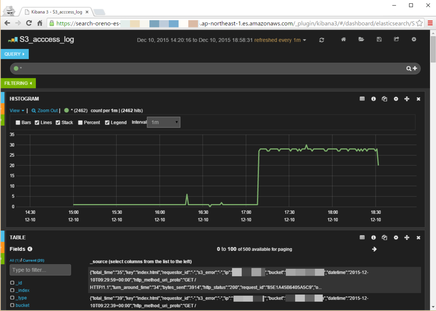Open Chrome hamburger menu
The height and width of the screenshot is (311, 436).
(x=430, y=23)
